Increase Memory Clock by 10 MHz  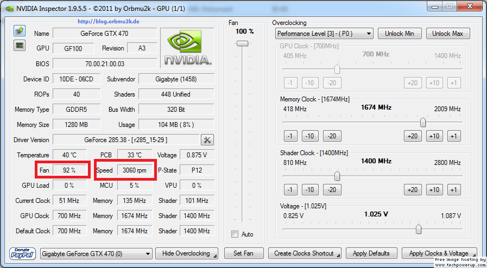[434, 136]
